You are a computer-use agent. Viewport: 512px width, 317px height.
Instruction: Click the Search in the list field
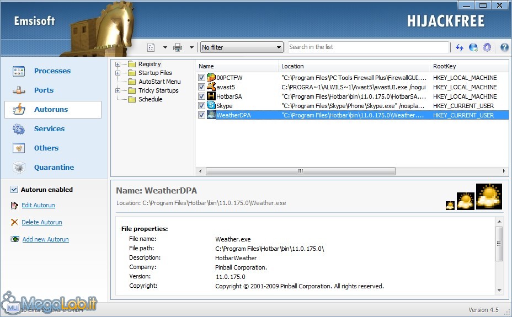pyautogui.click(x=368, y=47)
